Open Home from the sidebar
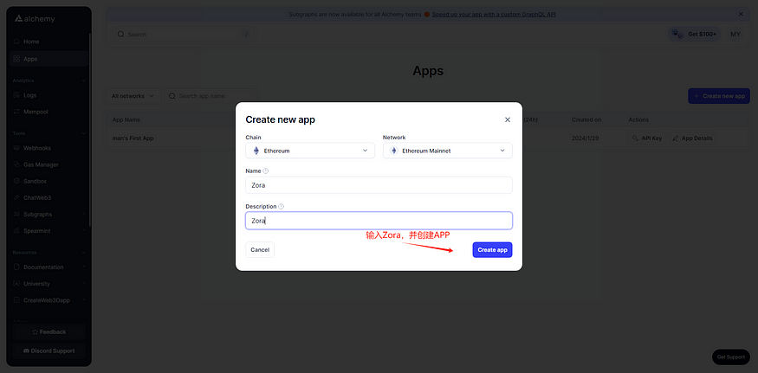 (x=49, y=42)
